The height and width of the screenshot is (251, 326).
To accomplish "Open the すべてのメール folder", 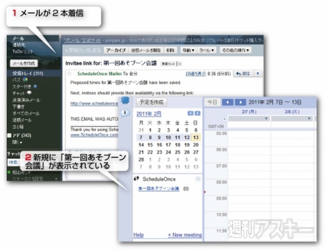I will tap(26, 113).
